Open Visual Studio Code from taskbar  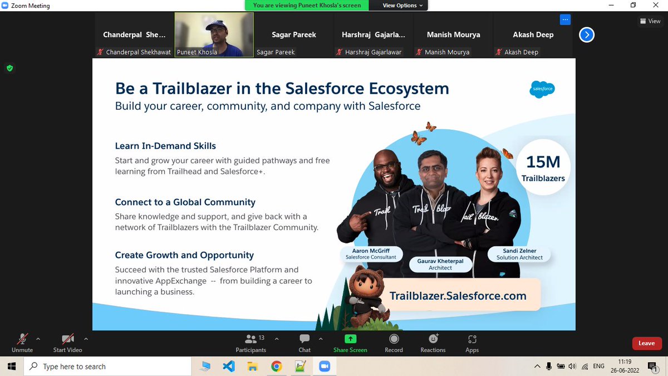pos(229,367)
